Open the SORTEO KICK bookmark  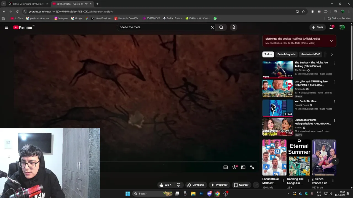(151, 18)
